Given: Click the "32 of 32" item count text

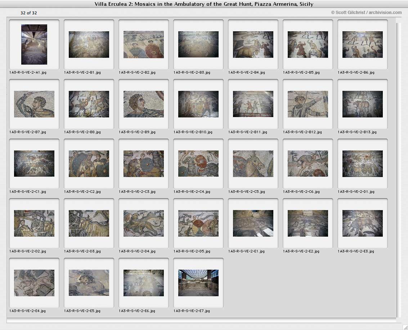Looking at the screenshot, I should (28, 13).
